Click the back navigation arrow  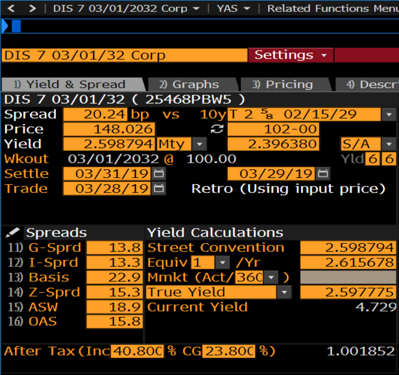click(x=11, y=9)
